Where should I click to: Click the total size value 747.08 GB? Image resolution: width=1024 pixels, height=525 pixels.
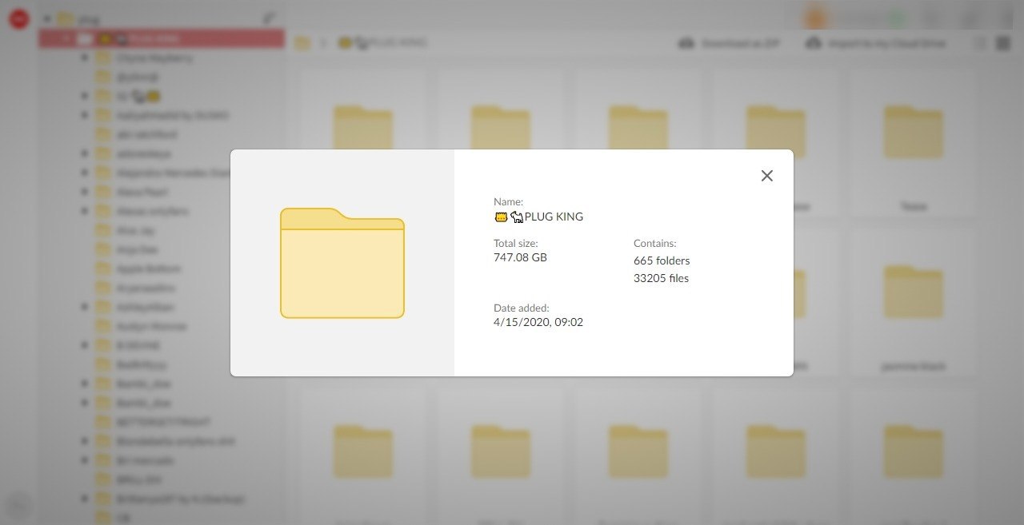(520, 257)
